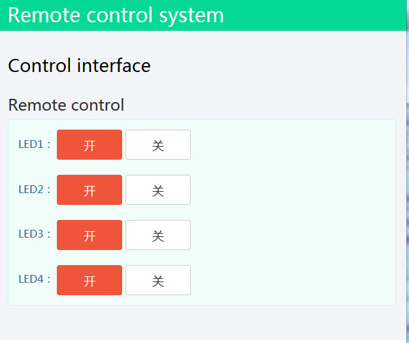Click the "Remote control system" title text
This screenshot has width=409, height=343.
[x=116, y=15]
